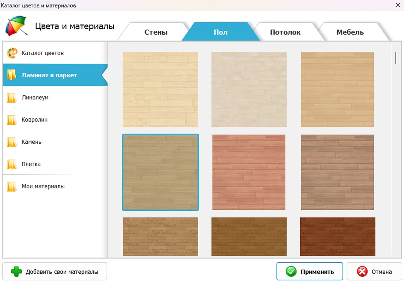404x284 pixels.
Task: Choose the dark walnut brown parquet texture
Action: tap(249, 236)
